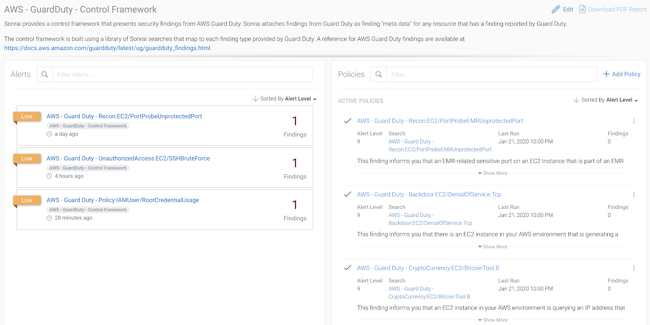
Task: Click the Add Policy button
Action: click(x=622, y=74)
